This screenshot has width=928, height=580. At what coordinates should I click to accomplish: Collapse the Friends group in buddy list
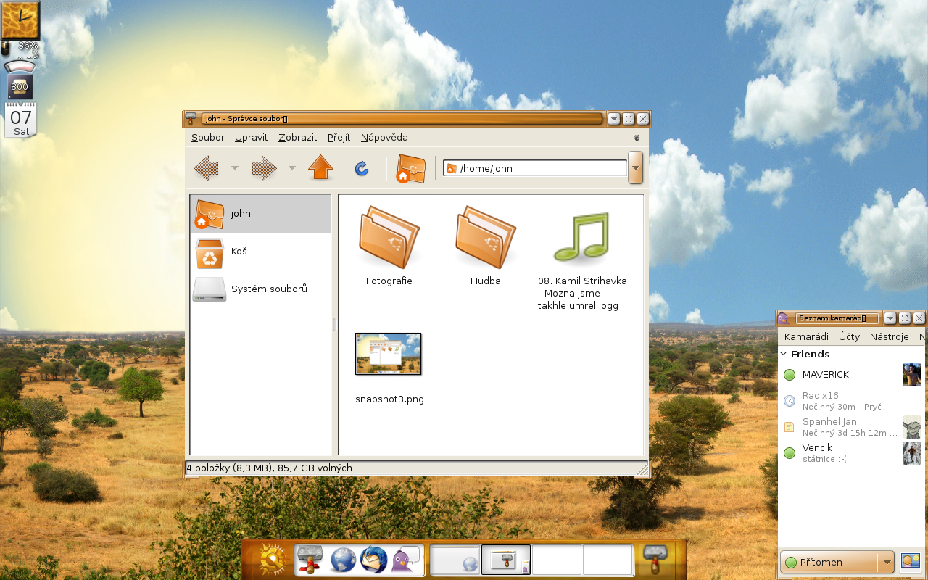tap(784, 354)
